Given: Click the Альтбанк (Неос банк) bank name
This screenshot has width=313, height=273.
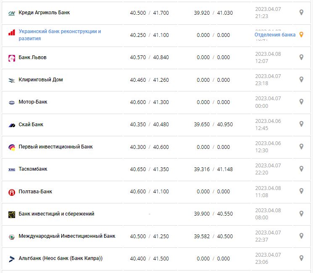Looking at the screenshot, I should (x=60, y=258).
